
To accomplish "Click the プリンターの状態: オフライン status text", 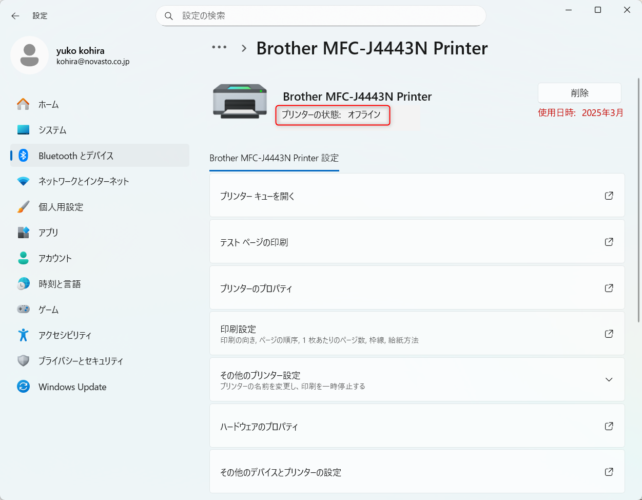I will 331,114.
